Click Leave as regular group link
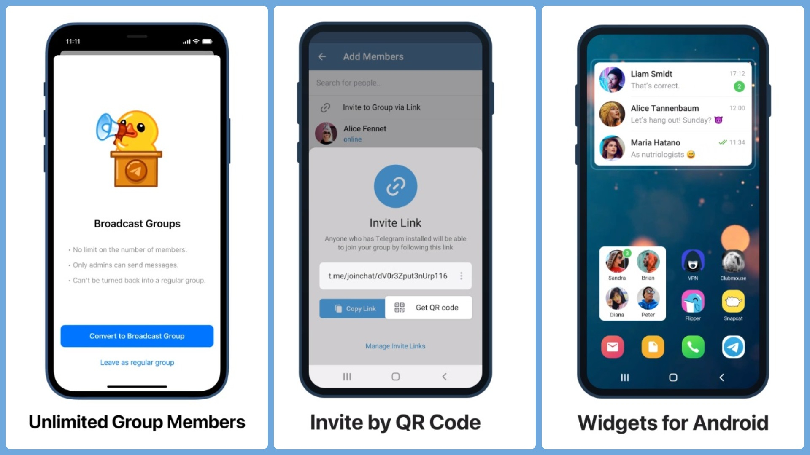 [x=137, y=361]
